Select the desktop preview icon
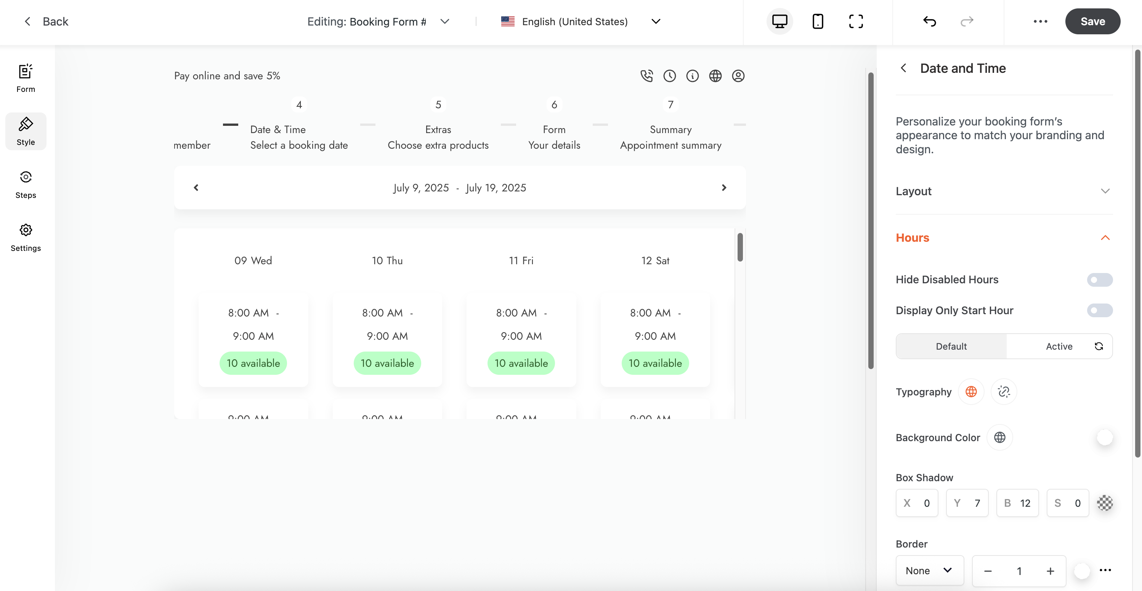This screenshot has width=1142, height=591. coord(780,21)
